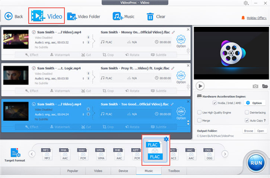Show previous formats with left arrow
This screenshot has height=178, width=270.
tap(32, 154)
